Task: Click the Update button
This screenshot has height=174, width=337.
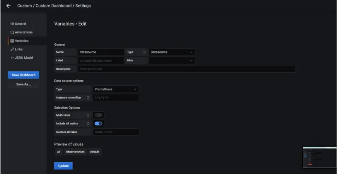Action: [64, 166]
